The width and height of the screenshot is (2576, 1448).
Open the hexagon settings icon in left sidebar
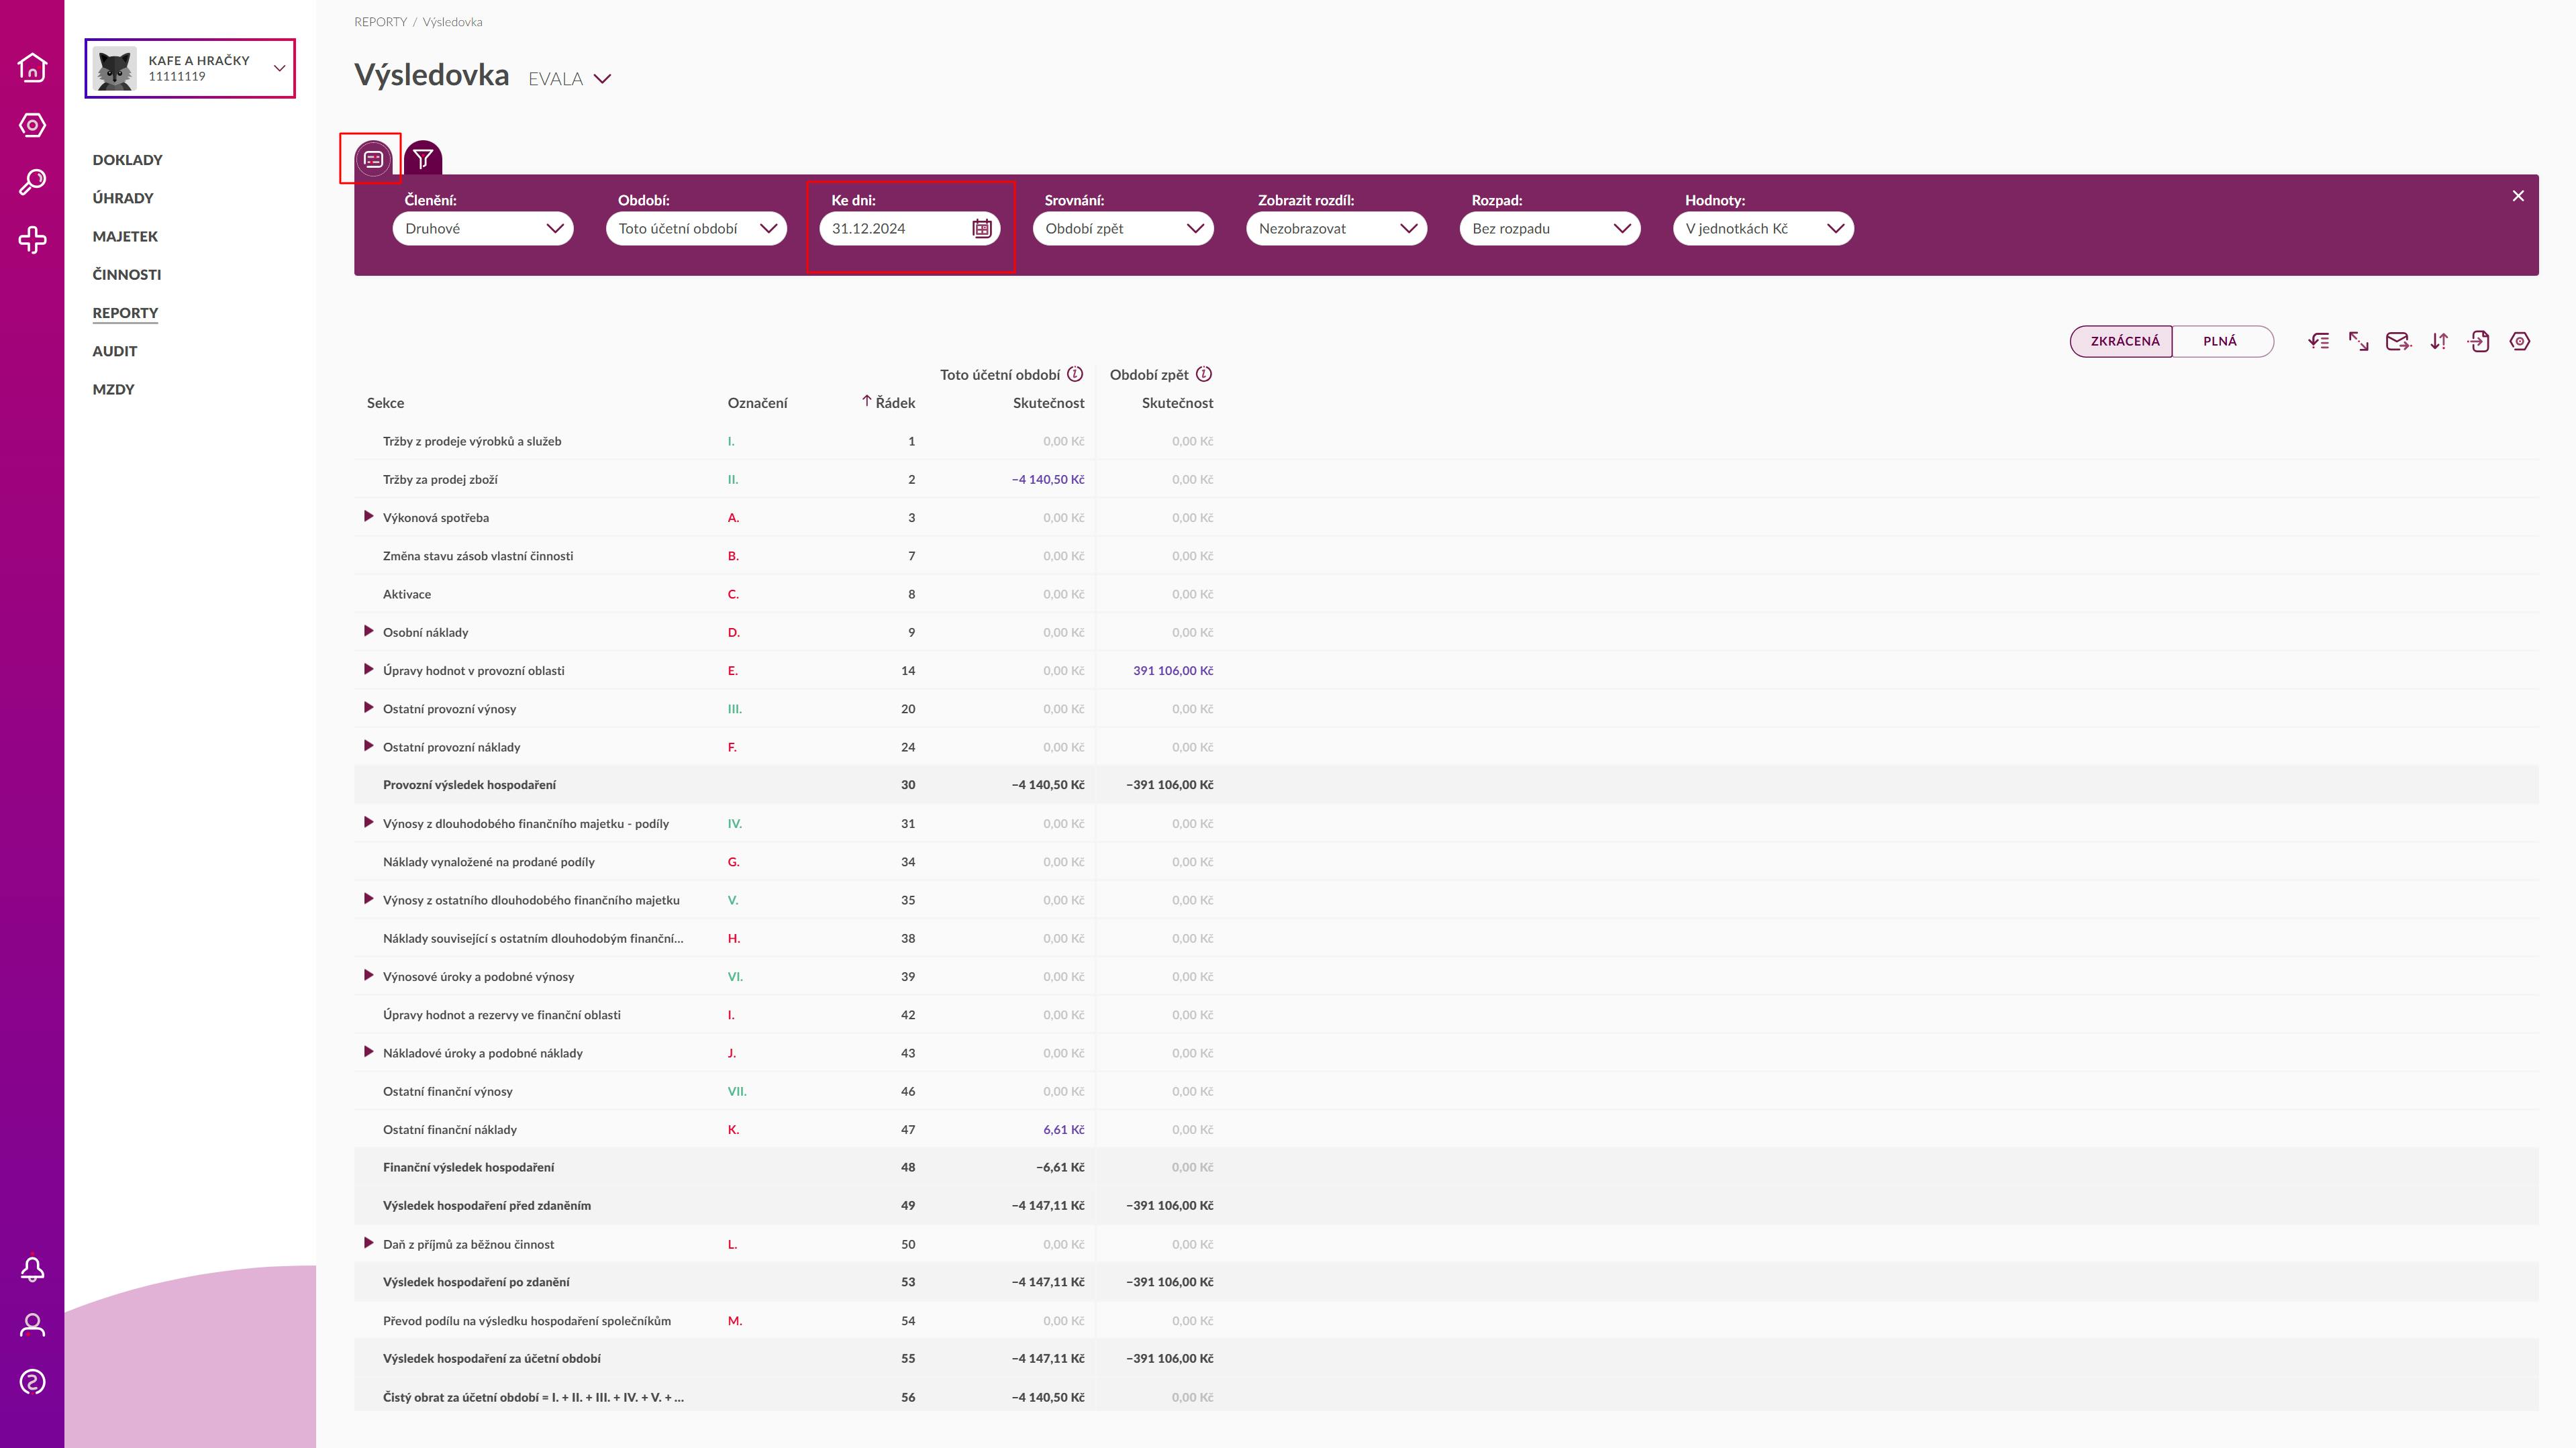pyautogui.click(x=32, y=125)
